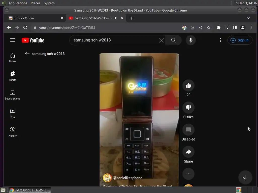View site information via the lock icon
Screen dimensions: 258x193
[35, 28]
